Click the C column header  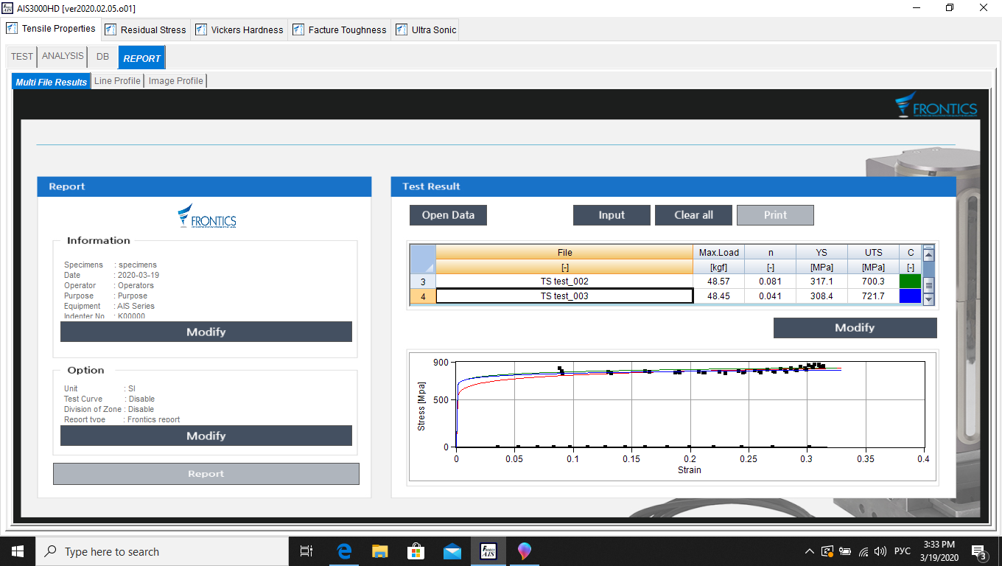click(911, 252)
